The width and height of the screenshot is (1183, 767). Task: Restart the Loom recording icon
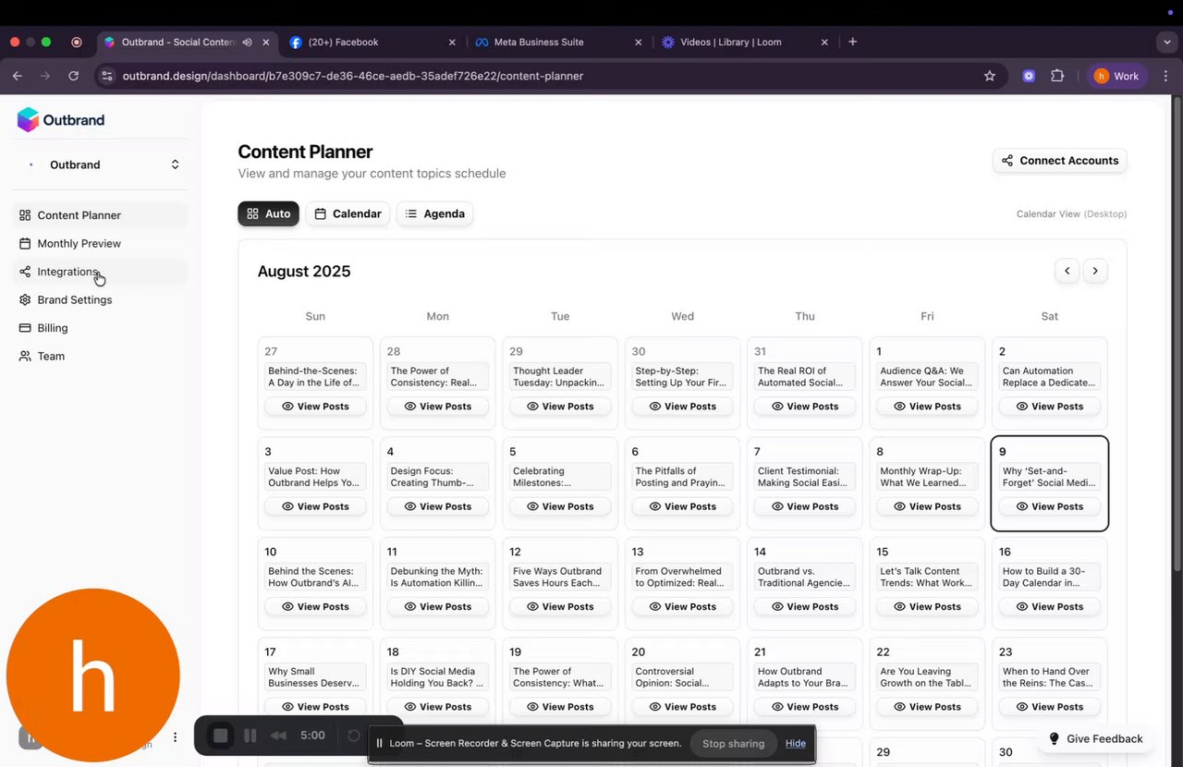pyautogui.click(x=353, y=736)
